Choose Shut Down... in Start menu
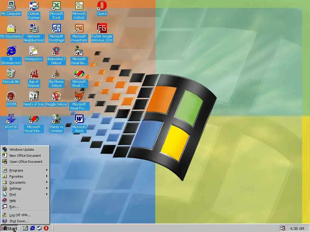Viewport: 310px width, 232px height. 25,221
